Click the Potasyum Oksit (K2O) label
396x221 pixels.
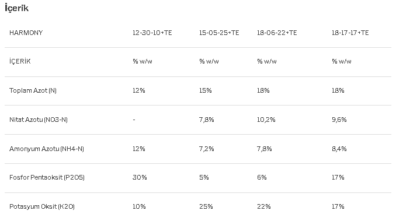pos(42,206)
